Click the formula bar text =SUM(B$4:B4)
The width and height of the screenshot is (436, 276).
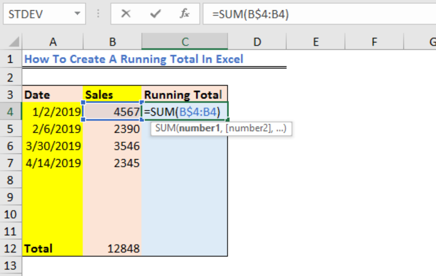point(250,14)
